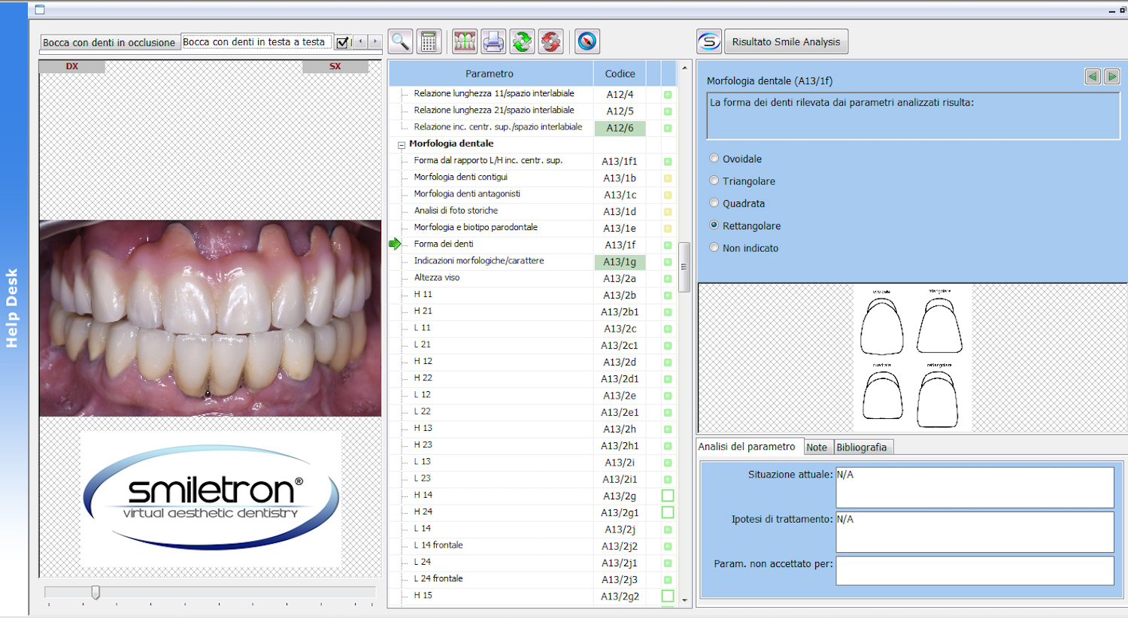This screenshot has height=619, width=1128.
Task: Collapse the Morfologia dentale tree group
Action: coord(402,144)
